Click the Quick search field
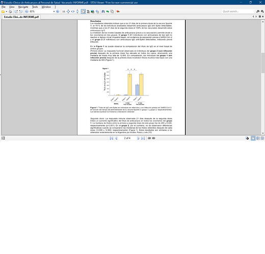This screenshot has height=254, width=265. [x=238, y=12]
